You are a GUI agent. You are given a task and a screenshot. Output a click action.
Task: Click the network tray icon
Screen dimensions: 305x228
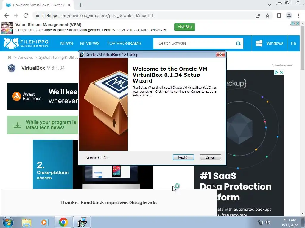click(x=260, y=222)
